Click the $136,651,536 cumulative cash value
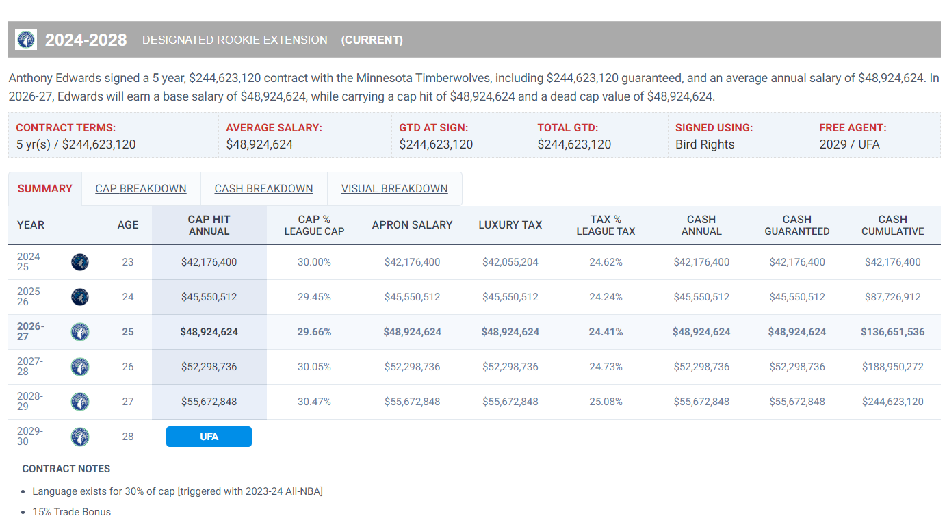The image size is (947, 529). point(893,332)
